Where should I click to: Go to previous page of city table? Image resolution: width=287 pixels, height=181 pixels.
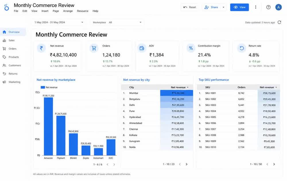[x=180, y=164]
